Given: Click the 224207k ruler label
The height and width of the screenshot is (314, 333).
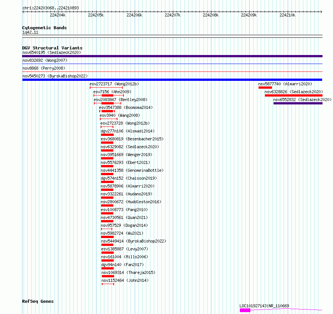Looking at the screenshot, I should coord(172,15).
